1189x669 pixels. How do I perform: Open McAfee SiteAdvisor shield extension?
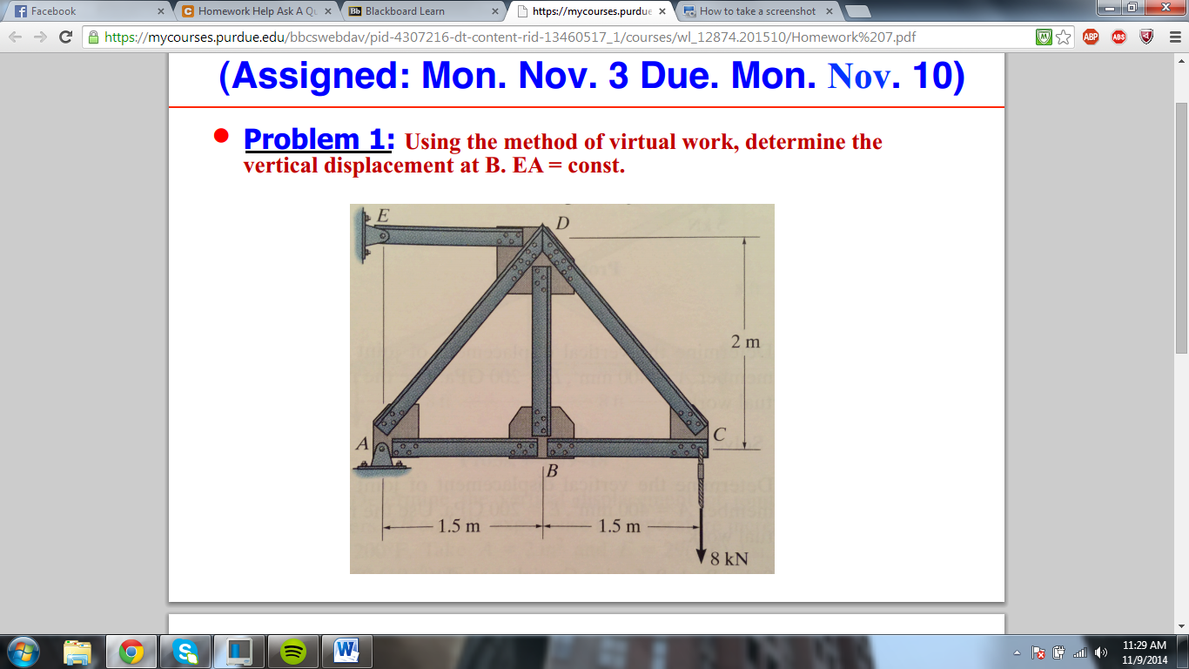pos(1146,37)
